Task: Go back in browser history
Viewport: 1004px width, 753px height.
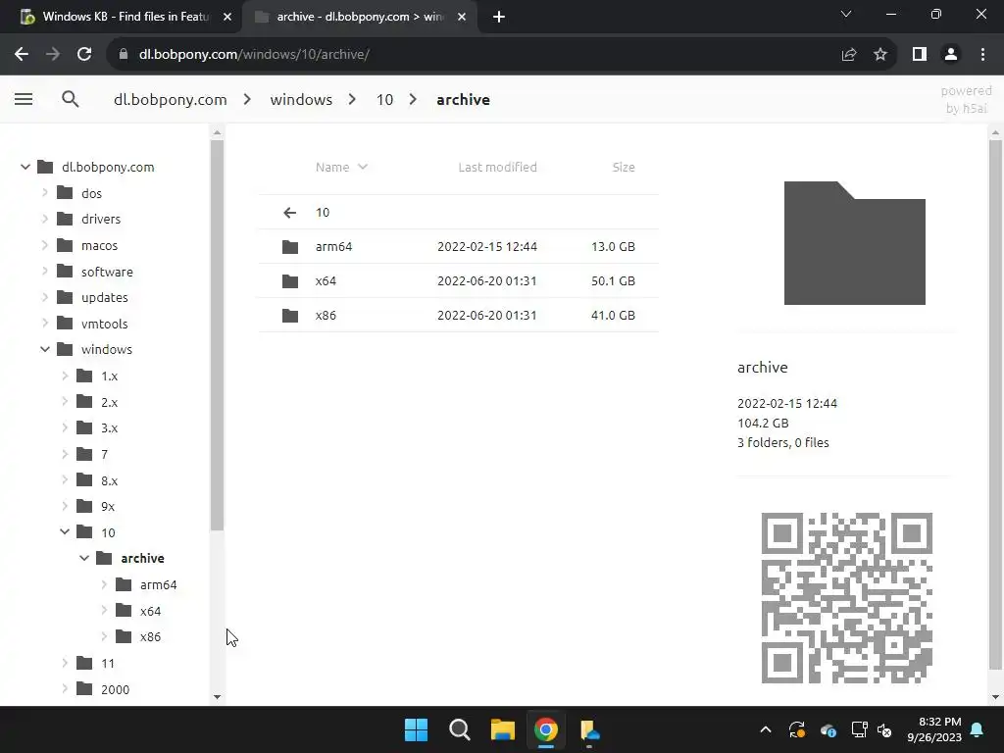Action: tap(22, 55)
